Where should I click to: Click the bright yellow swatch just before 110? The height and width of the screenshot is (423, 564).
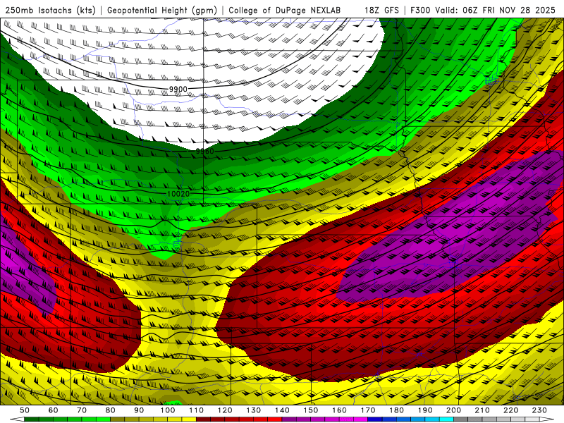click(189, 419)
